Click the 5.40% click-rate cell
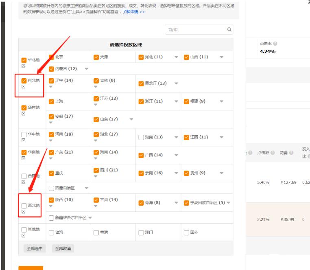 (263, 182)
